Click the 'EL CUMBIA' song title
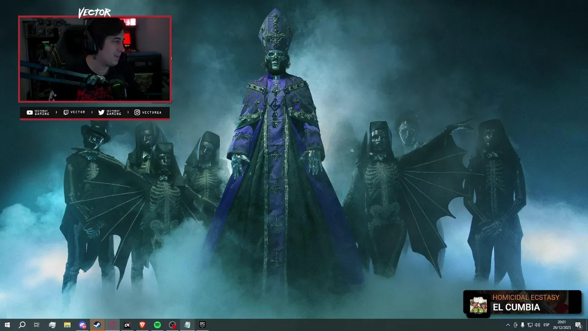This screenshot has width=588, height=331. coord(516,308)
